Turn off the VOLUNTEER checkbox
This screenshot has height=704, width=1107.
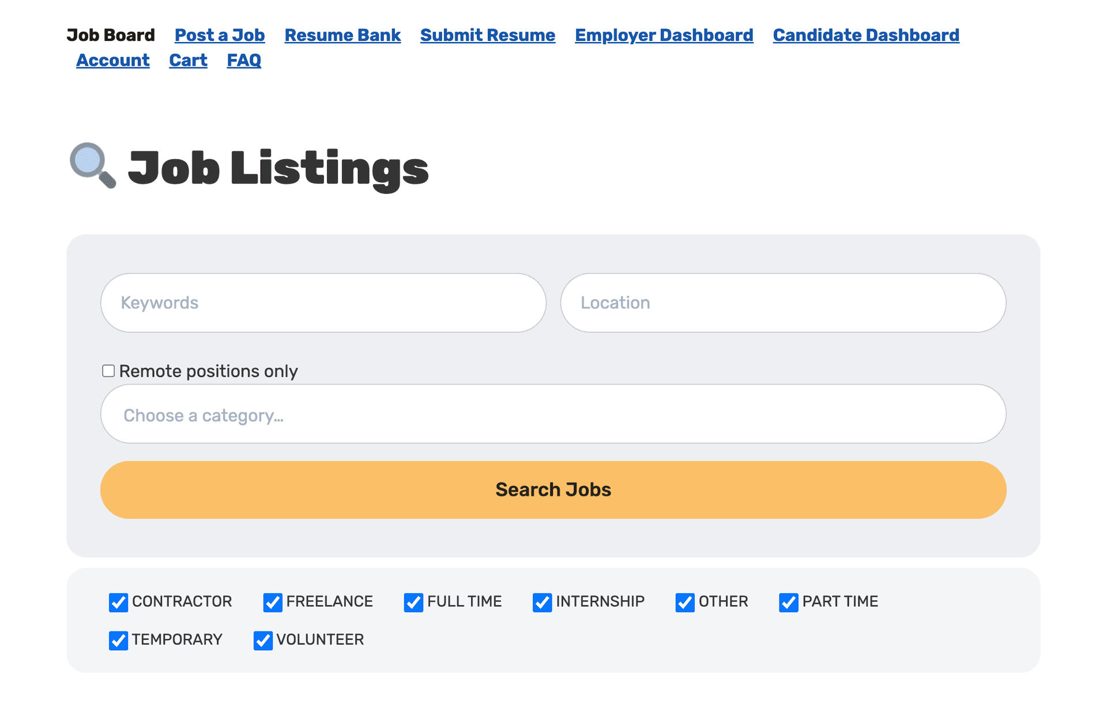tap(263, 640)
